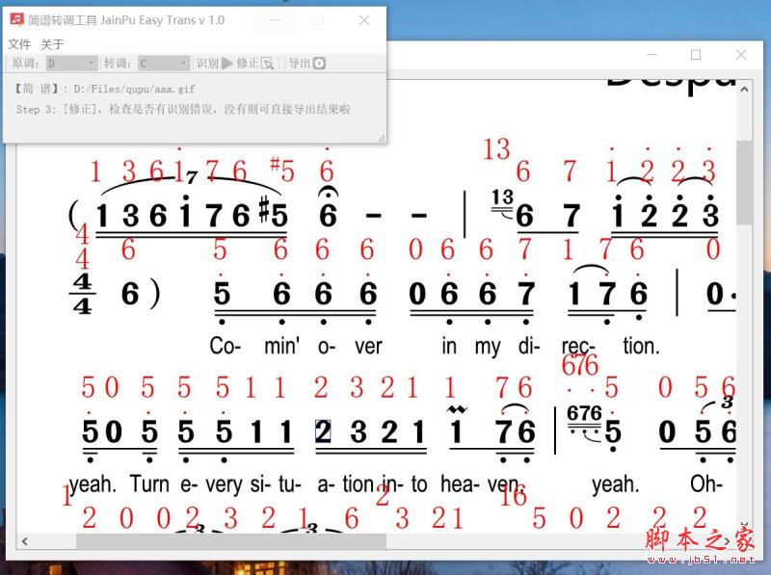Click the lyric 'Co-' under the score
Image resolution: width=771 pixels, height=575 pixels.
point(226,346)
